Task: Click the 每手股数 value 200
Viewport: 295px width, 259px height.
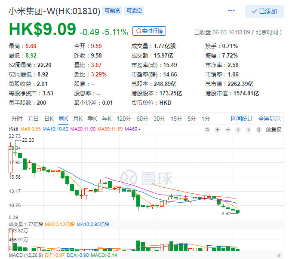Action: pyautogui.click(x=41, y=103)
